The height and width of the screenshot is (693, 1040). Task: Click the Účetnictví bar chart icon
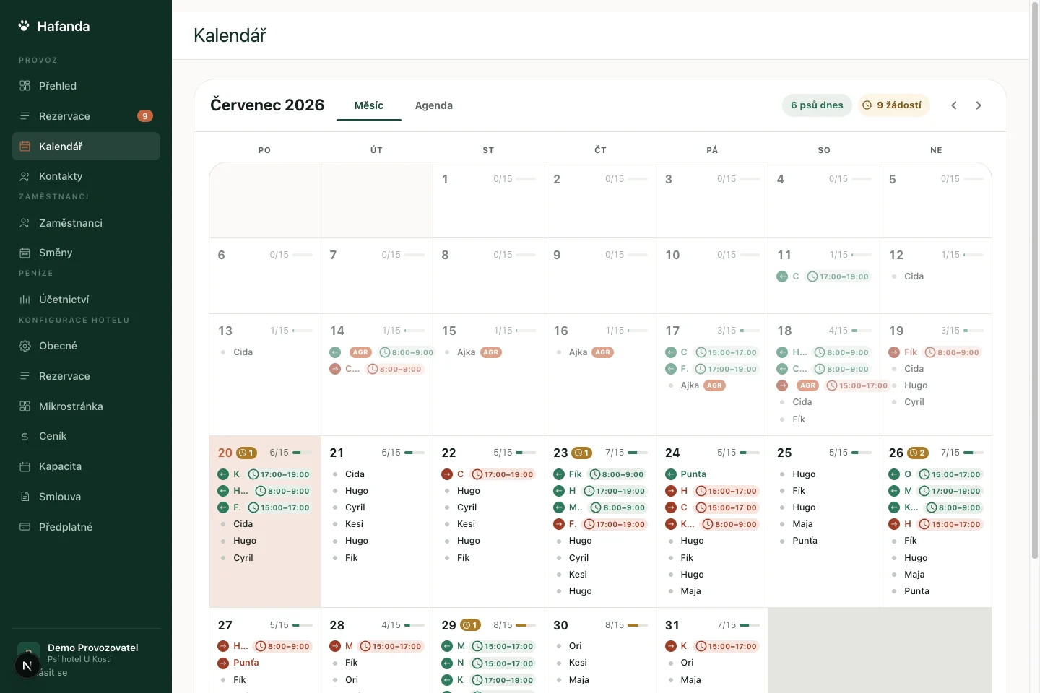(x=25, y=300)
